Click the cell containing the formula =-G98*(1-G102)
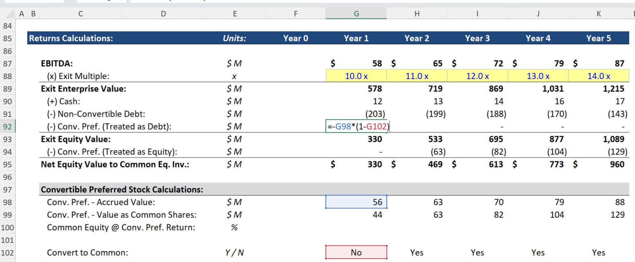Screen dimensions: 635x262 [356, 126]
